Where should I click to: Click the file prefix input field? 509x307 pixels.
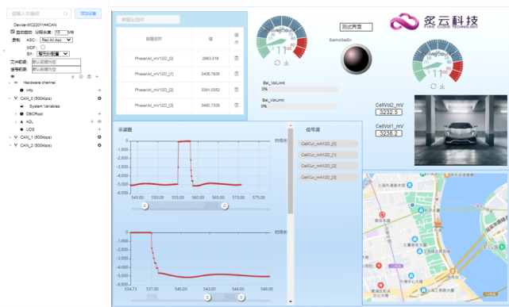(x=56, y=62)
